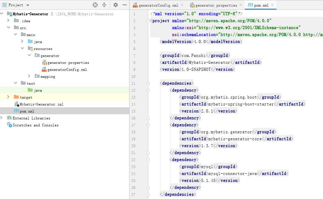Click fold end marker on line 26
This screenshot has height=199, width=323.
coord(148,188)
